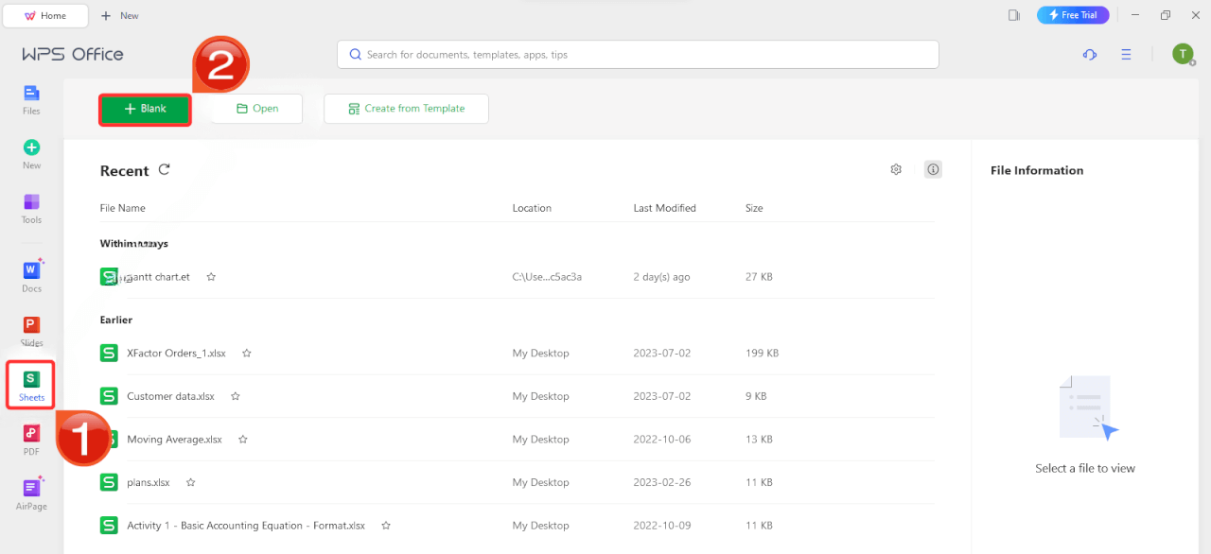The width and height of the screenshot is (1211, 554).
Task: Refresh the Recent file list
Action: click(x=164, y=169)
